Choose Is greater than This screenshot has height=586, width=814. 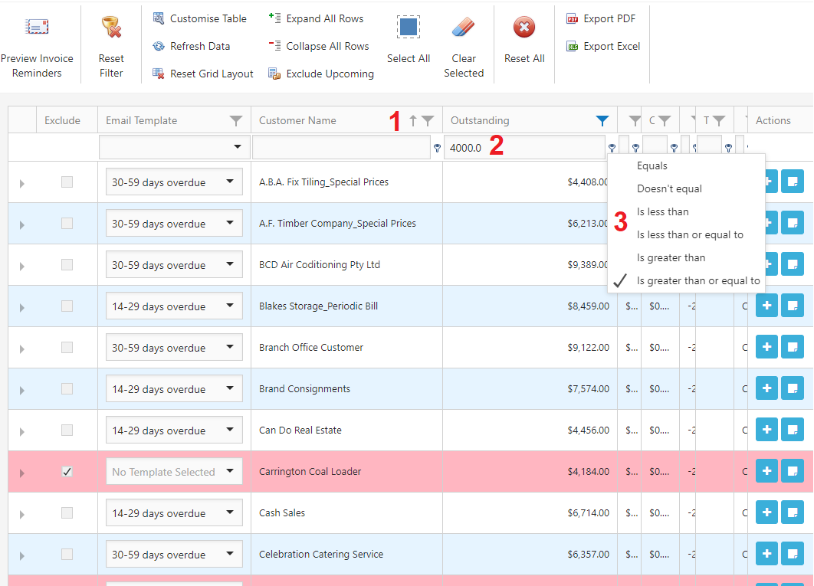(686, 258)
